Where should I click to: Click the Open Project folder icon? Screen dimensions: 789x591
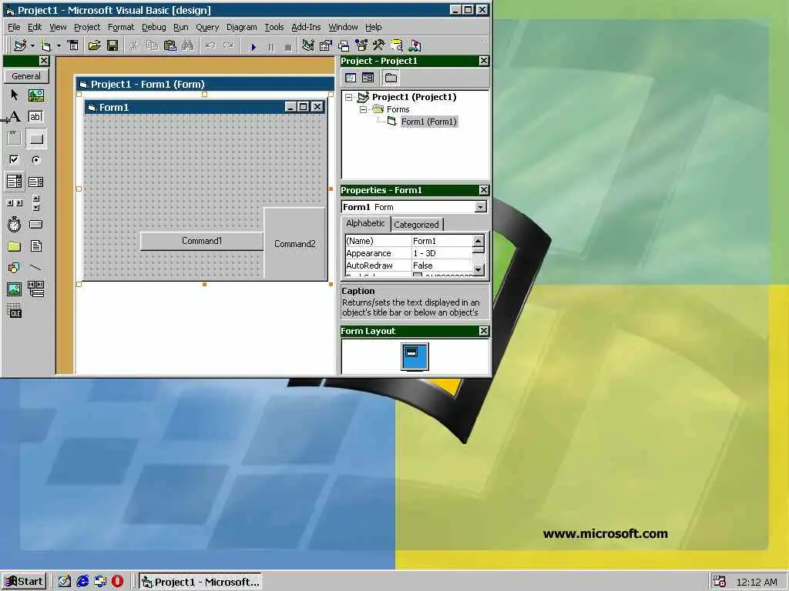point(94,45)
